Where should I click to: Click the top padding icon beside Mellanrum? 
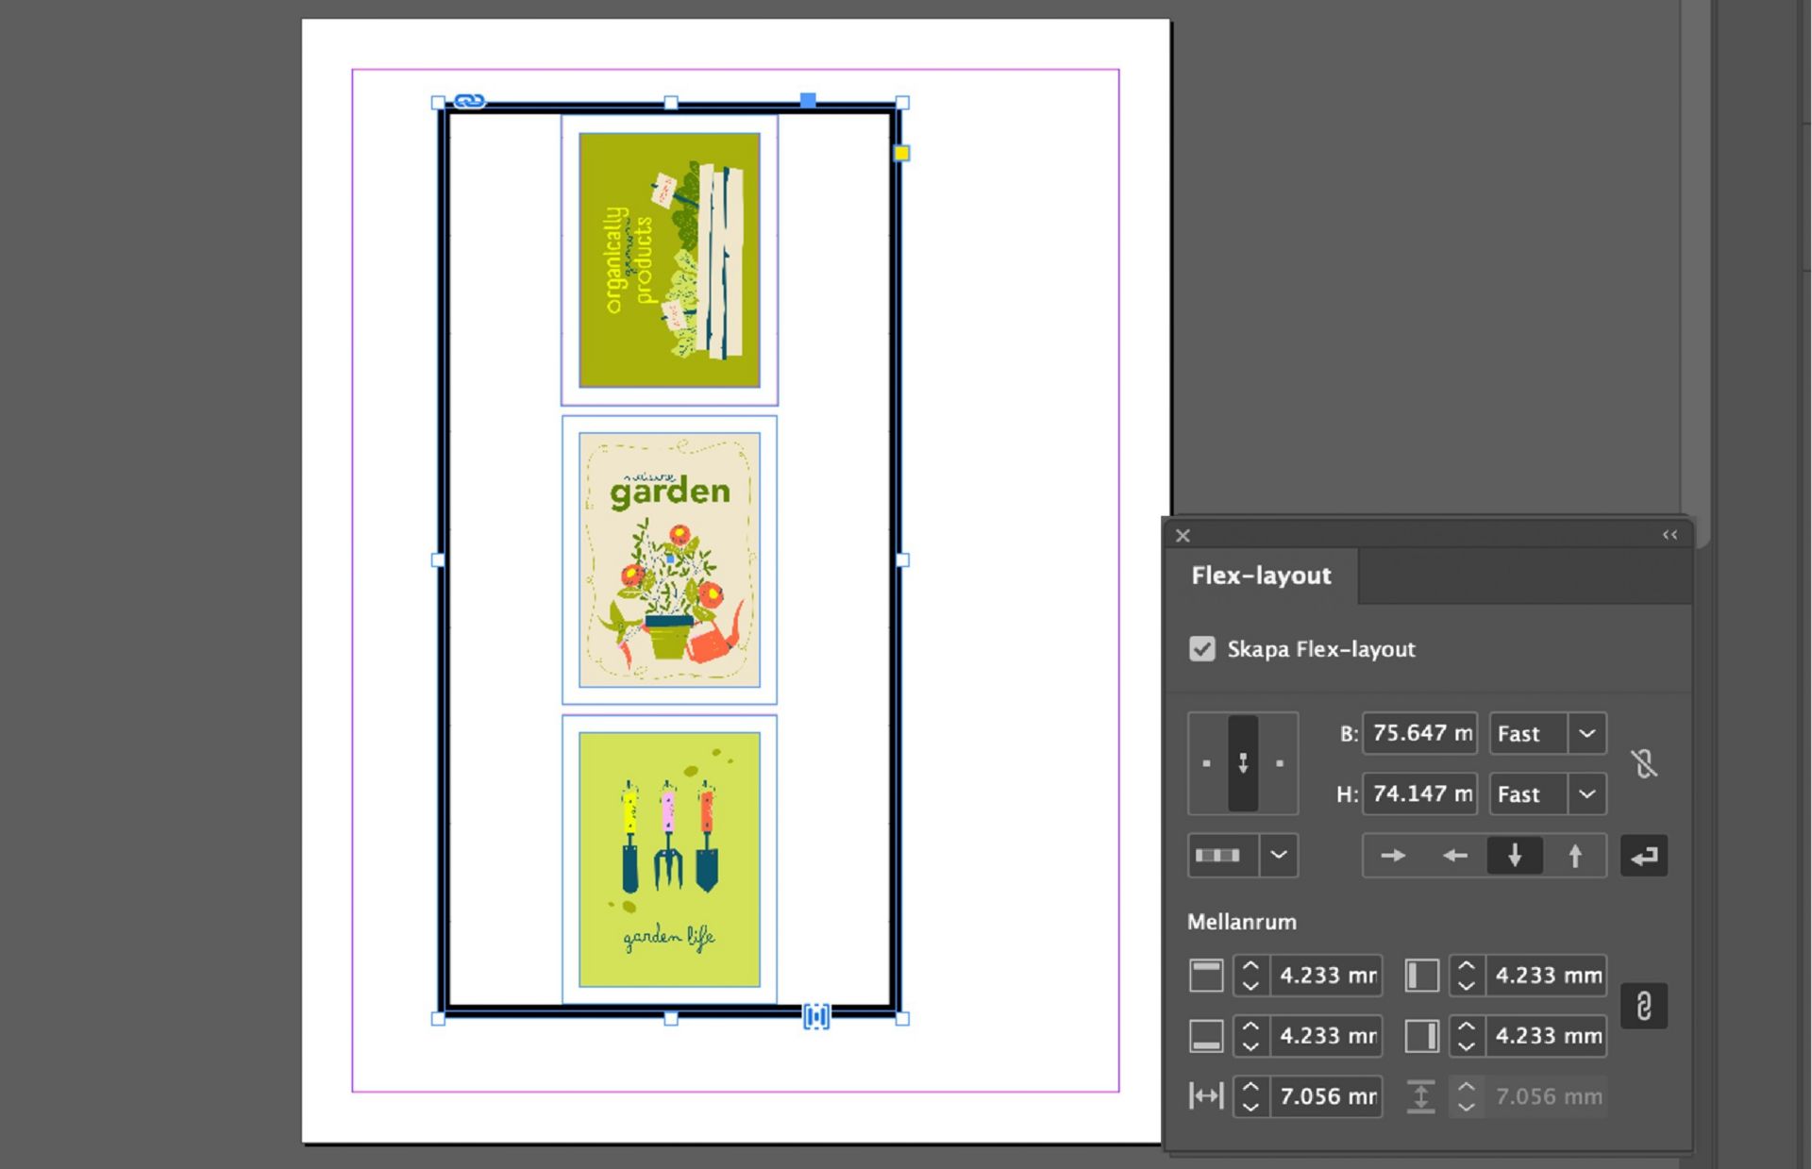[x=1205, y=976]
